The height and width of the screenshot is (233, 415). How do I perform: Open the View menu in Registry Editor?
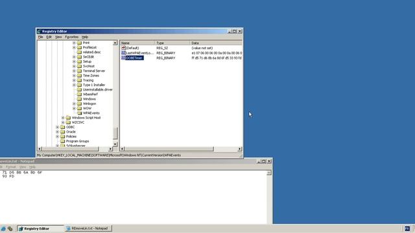58,37
